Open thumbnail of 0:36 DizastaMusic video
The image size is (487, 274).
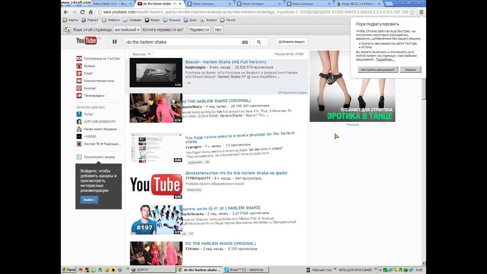coord(156,108)
